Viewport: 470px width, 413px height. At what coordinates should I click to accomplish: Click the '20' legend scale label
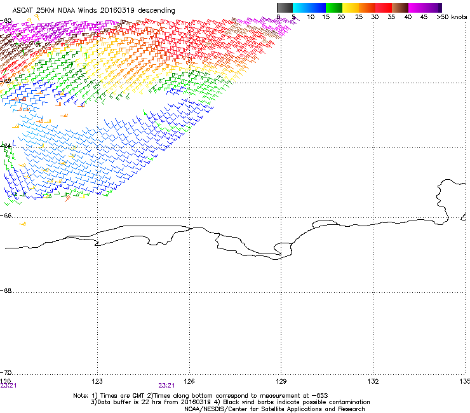[341, 17]
